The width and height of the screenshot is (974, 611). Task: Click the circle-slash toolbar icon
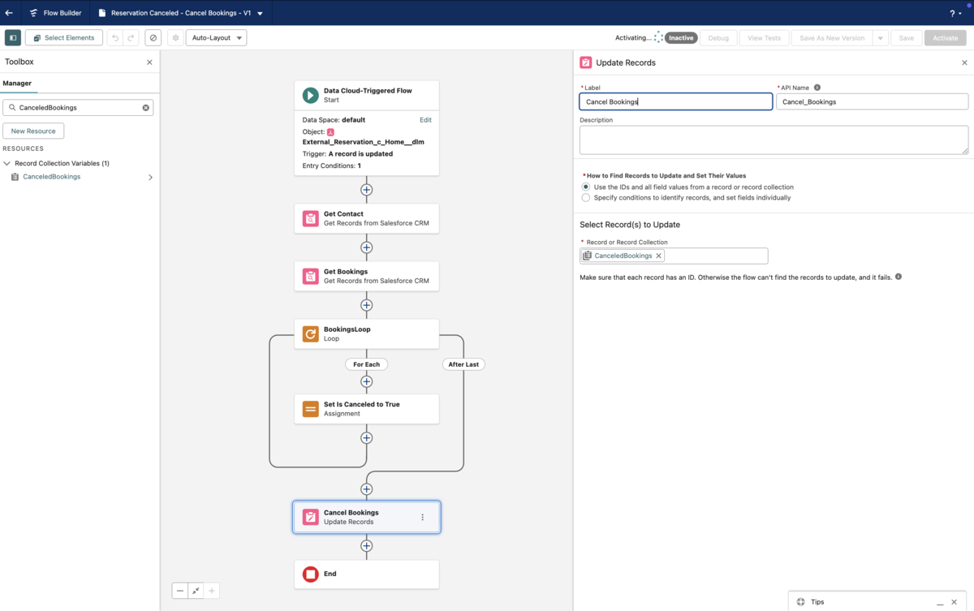click(153, 38)
